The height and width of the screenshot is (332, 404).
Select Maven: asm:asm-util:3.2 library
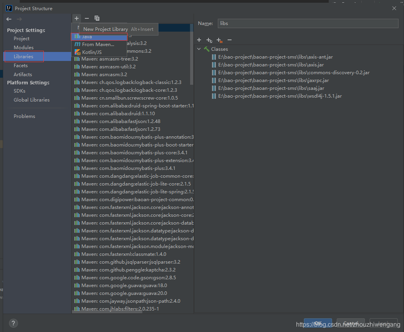click(105, 67)
